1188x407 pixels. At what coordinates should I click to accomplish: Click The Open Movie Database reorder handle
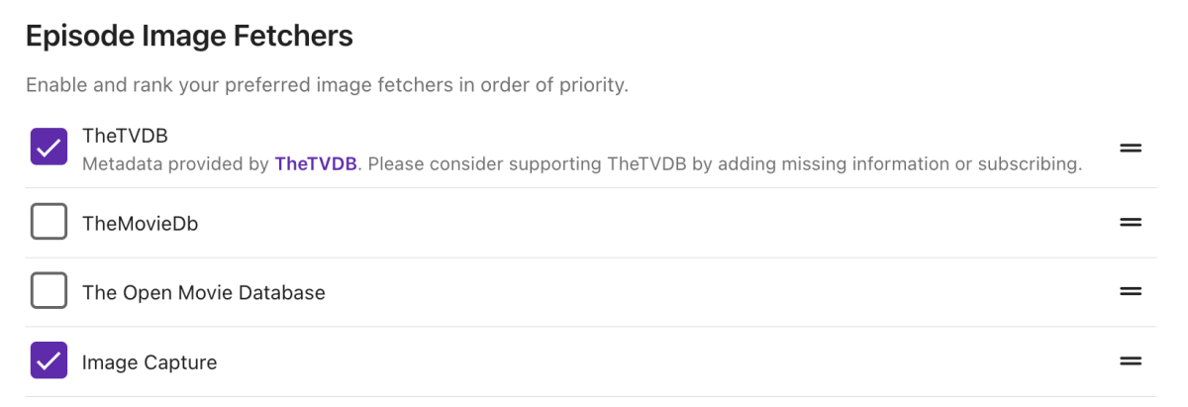click(x=1131, y=292)
